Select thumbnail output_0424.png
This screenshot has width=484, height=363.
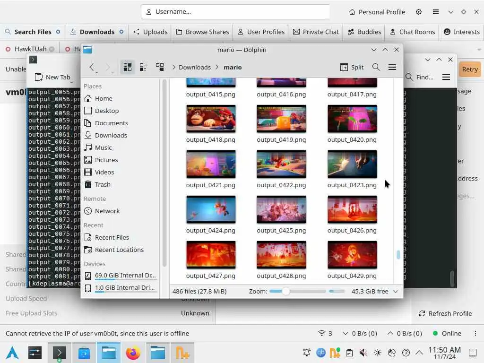(211, 209)
